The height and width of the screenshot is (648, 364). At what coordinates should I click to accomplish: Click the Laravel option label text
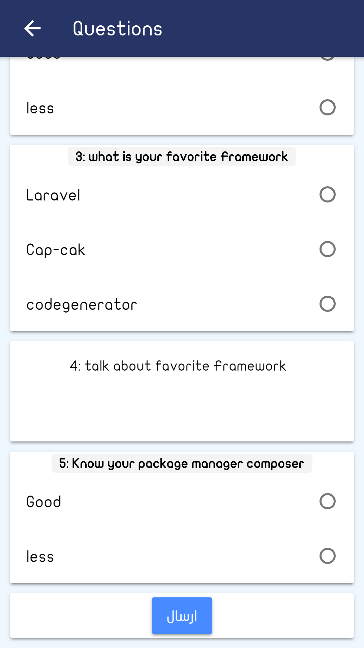pos(54,195)
